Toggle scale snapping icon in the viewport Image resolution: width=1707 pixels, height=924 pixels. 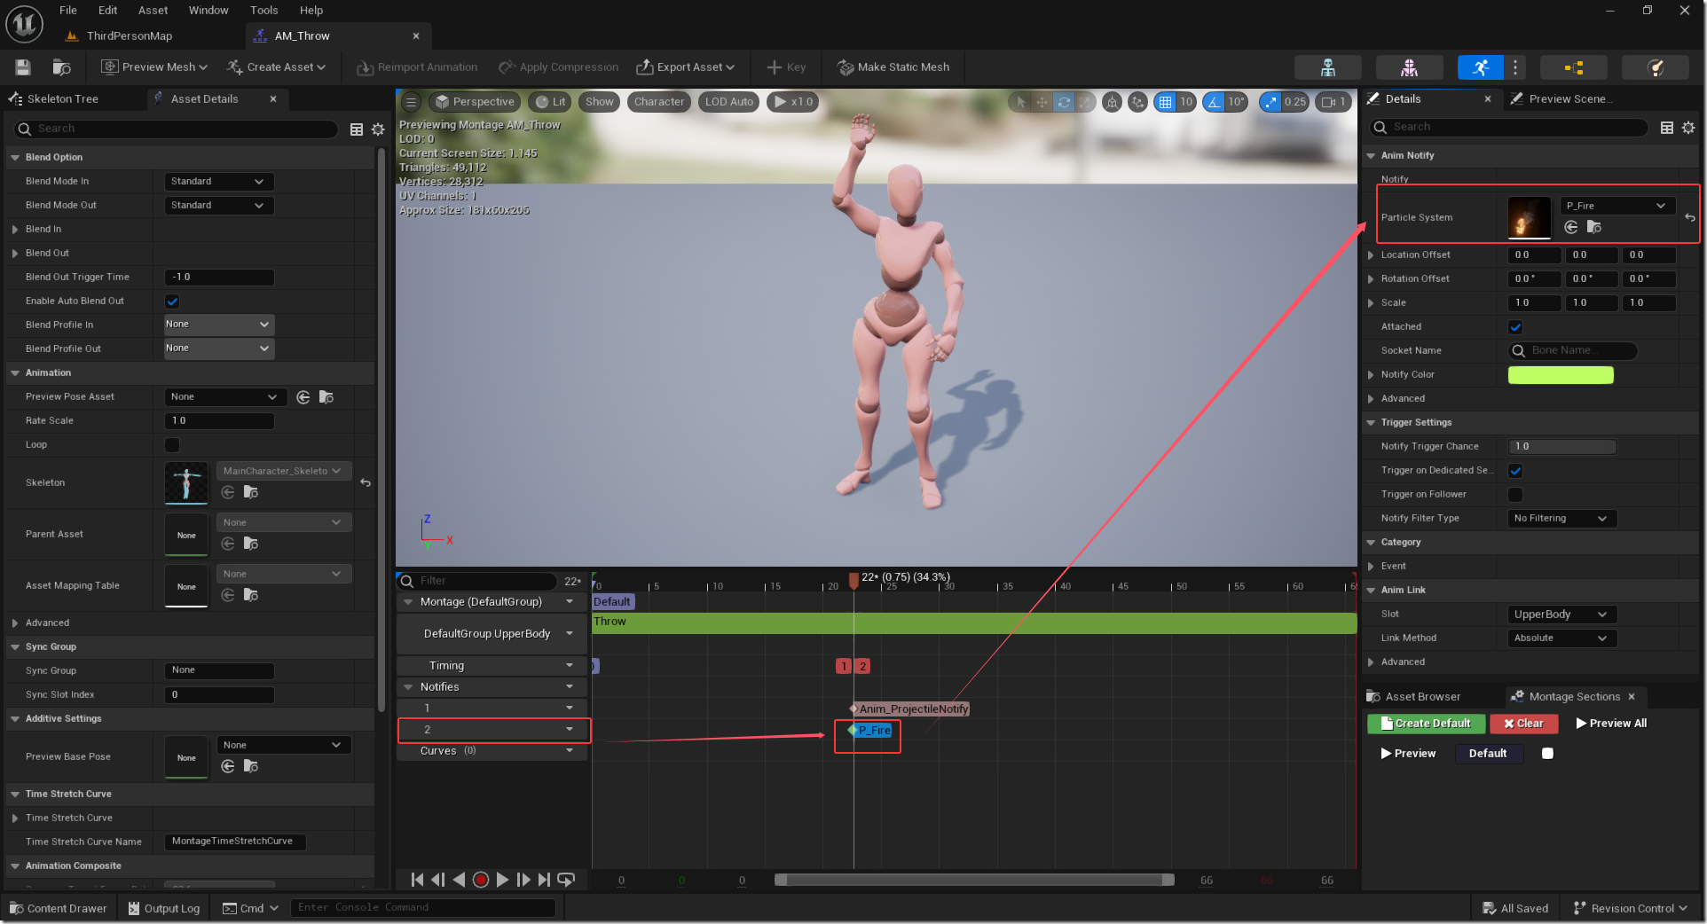pos(1270,102)
